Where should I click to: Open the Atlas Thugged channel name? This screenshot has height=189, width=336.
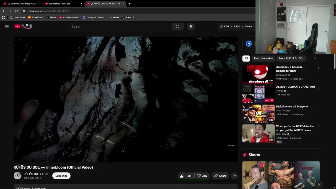pyautogui.click(x=283, y=111)
